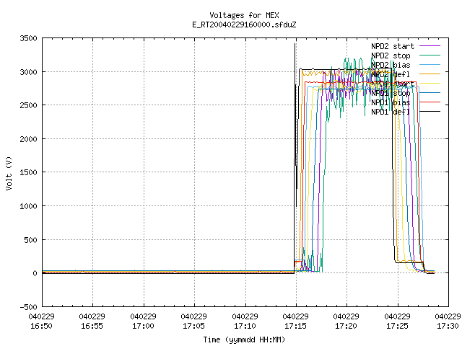Click the green line sample beside NPD2 stop
The image size is (462, 346).
click(x=430, y=55)
